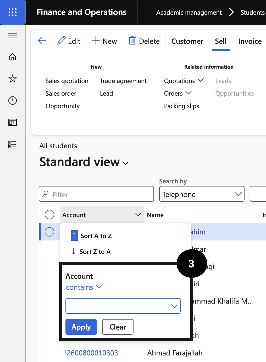266x362 pixels.
Task: Open the Sell tab
Action: pos(221,41)
